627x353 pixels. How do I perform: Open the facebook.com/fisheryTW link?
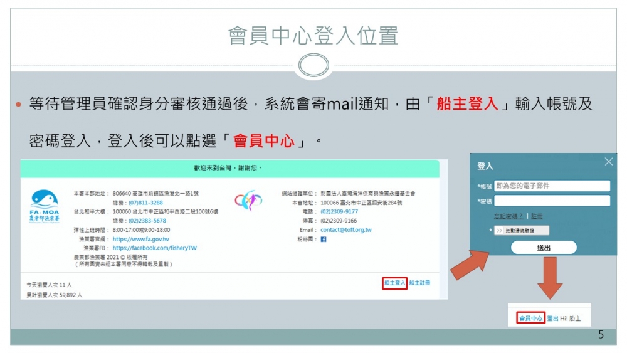click(154, 248)
